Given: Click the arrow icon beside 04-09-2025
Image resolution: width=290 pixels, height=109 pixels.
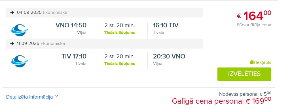Looking at the screenshot, I should [x=12, y=12].
